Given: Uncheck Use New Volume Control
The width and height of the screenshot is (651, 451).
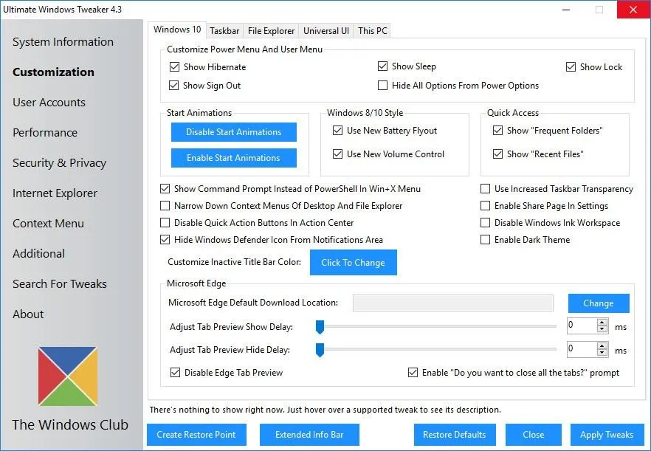Looking at the screenshot, I should [x=337, y=154].
